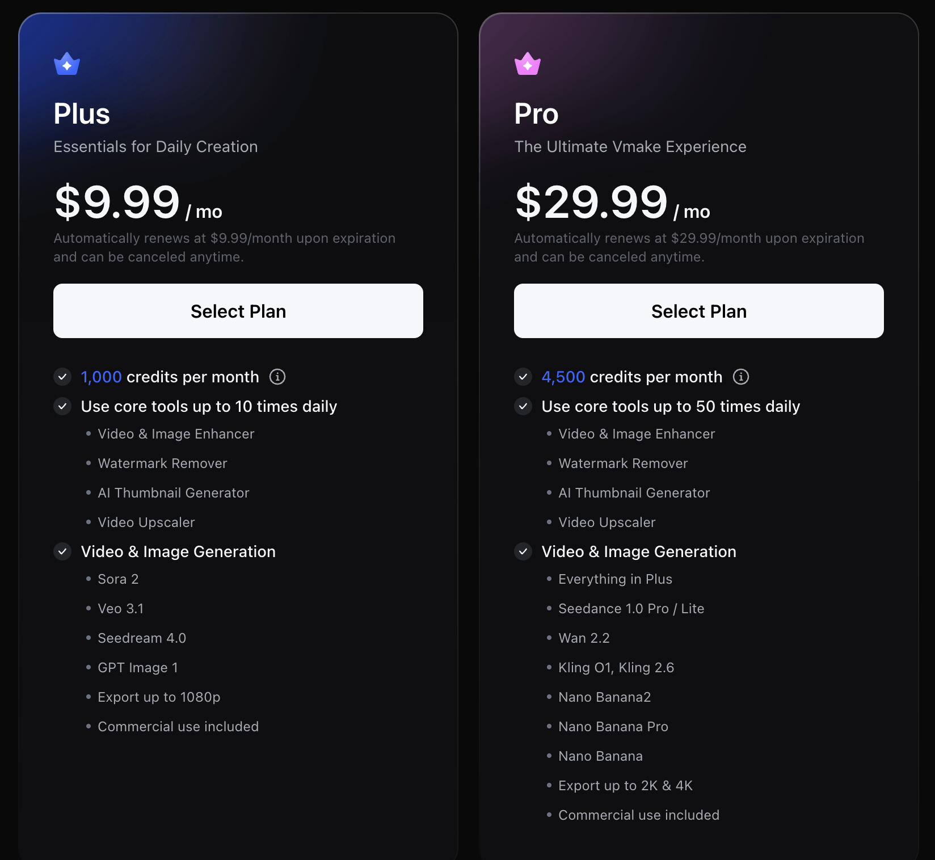Screen dimensions: 935x860
Task: Click the blue Plus plan crown icon
Action: (x=67, y=64)
